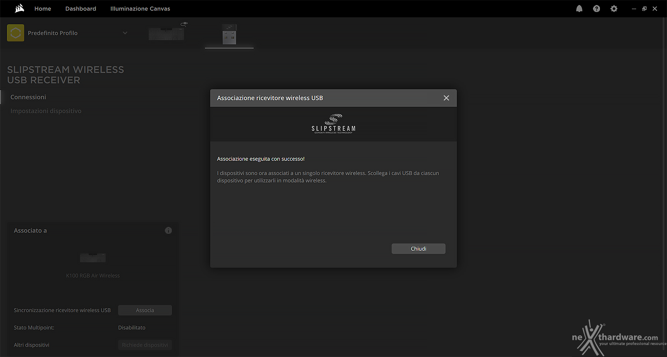The width and height of the screenshot is (667, 357).
Task: Open the notifications bell
Action: pyautogui.click(x=579, y=8)
